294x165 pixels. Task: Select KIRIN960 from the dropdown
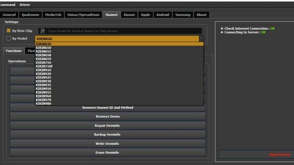pos(119,96)
